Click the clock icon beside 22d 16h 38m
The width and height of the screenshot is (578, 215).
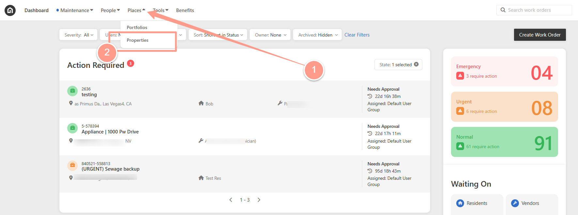click(x=370, y=96)
